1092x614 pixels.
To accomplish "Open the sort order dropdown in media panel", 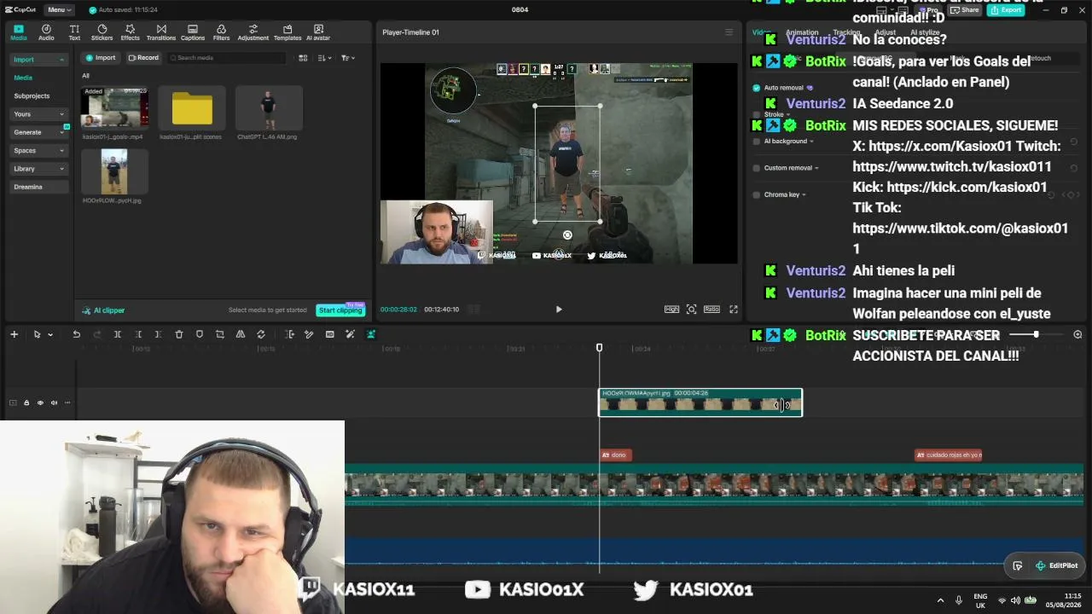I will click(x=325, y=58).
